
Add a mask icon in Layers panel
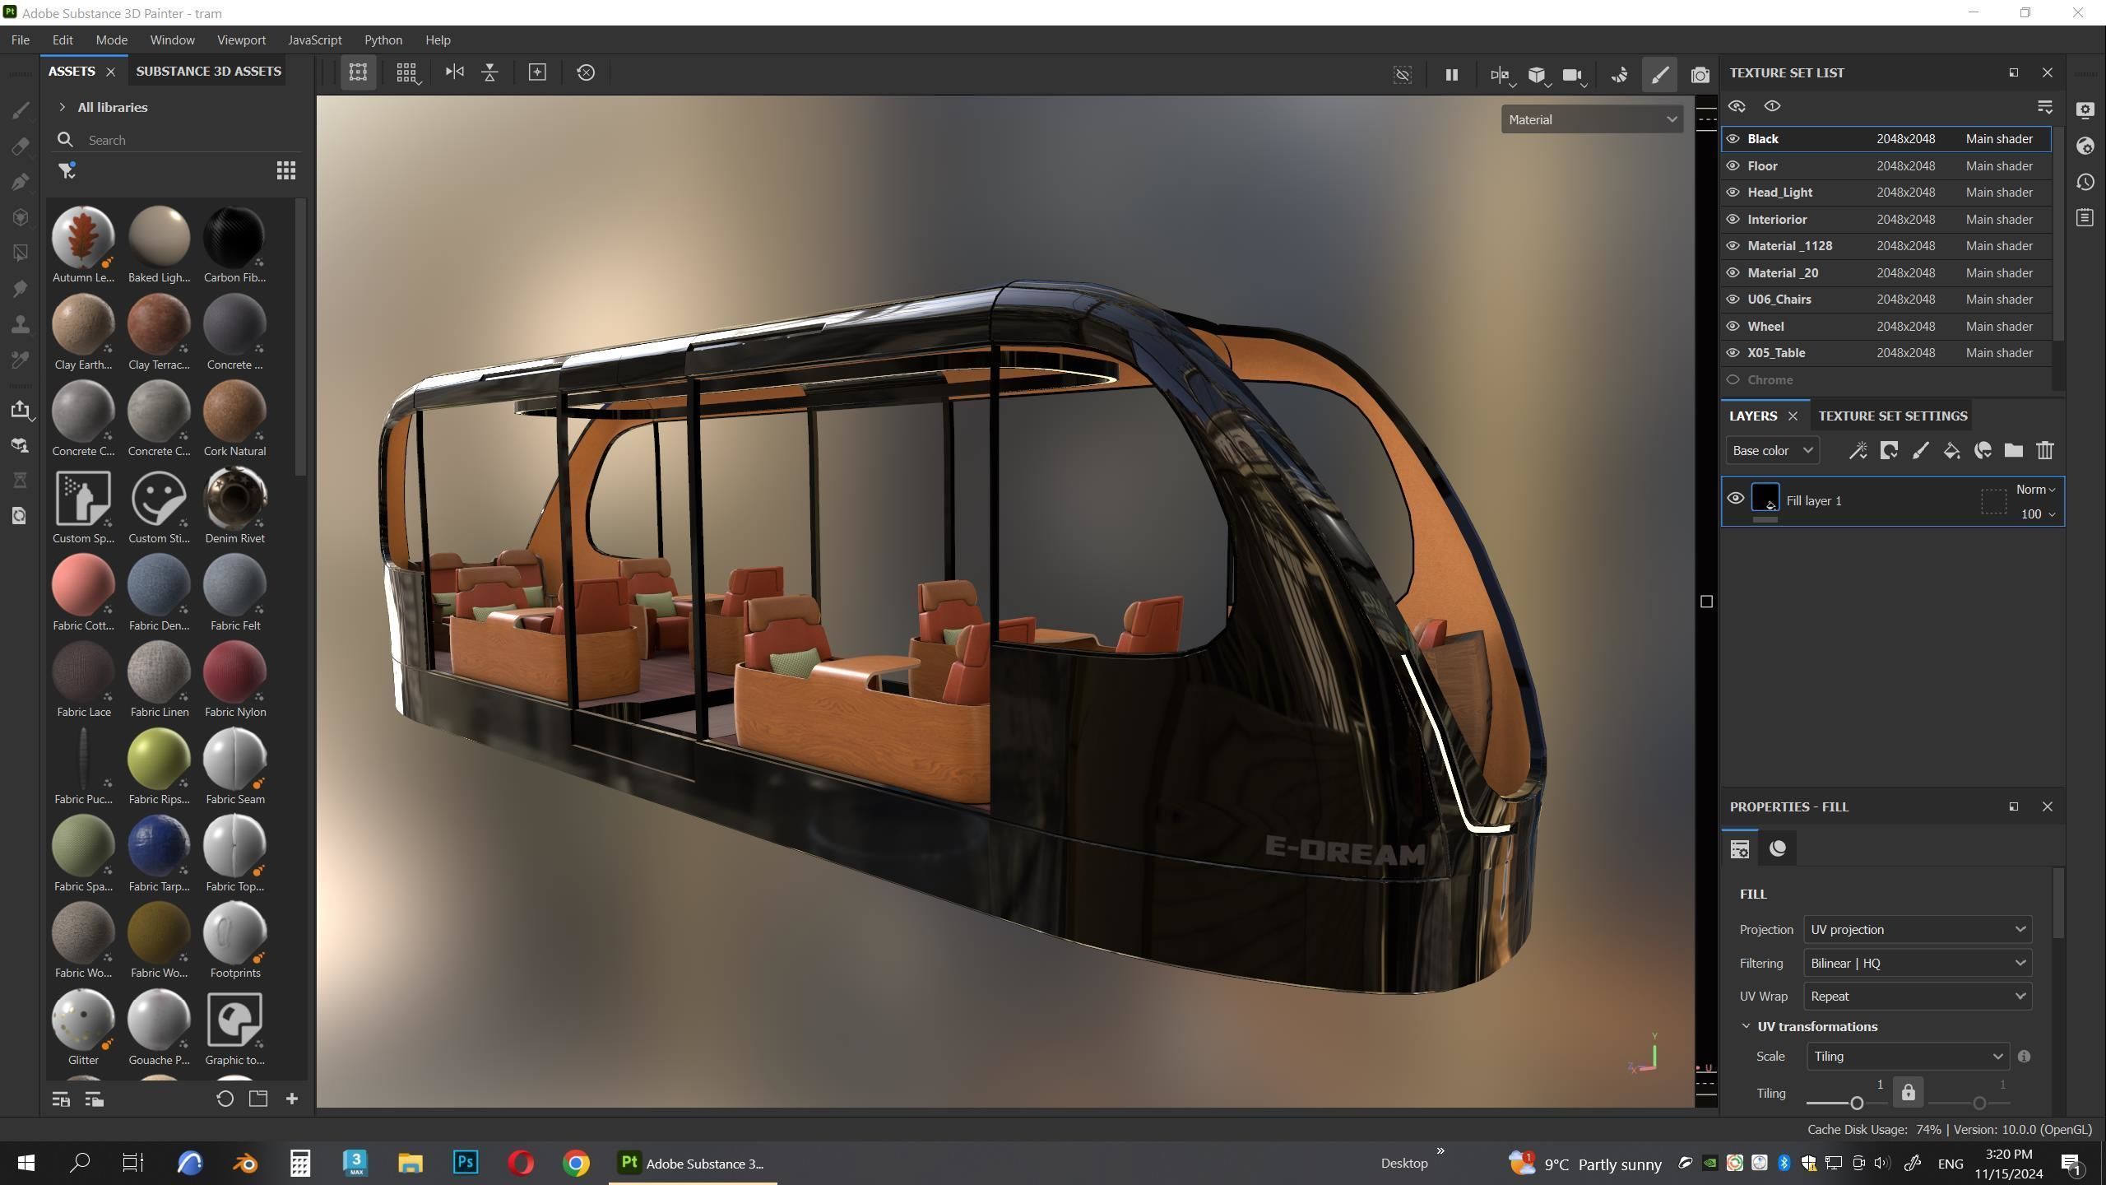point(1889,450)
